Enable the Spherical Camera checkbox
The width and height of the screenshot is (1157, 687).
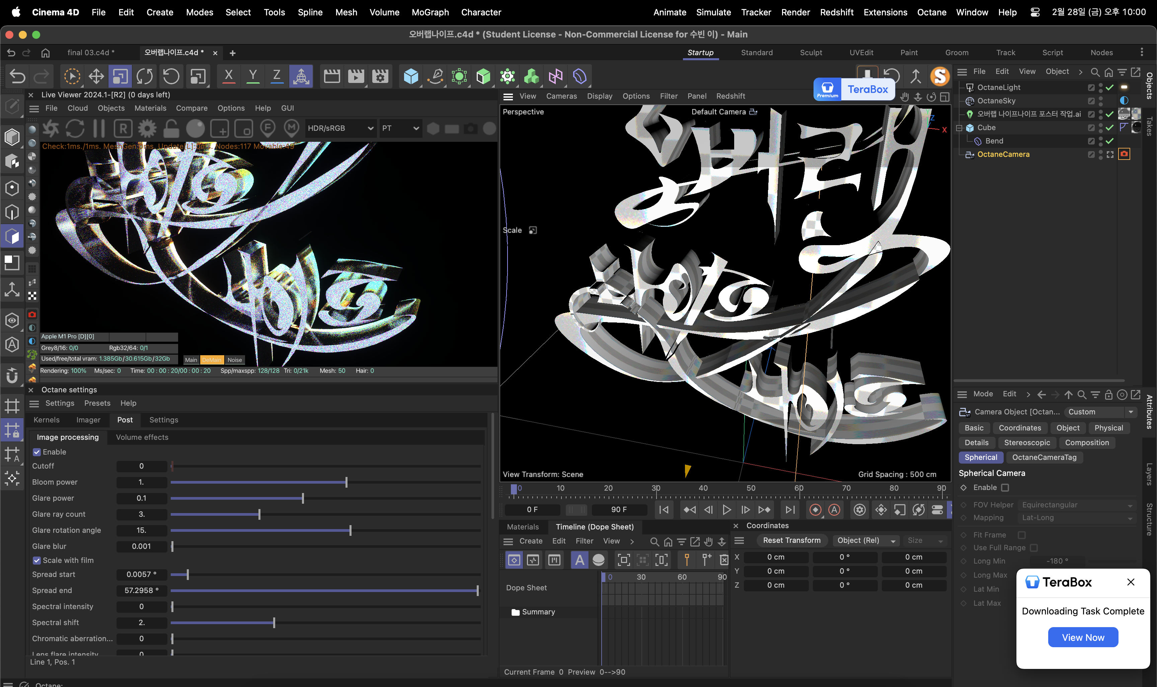(x=1005, y=487)
